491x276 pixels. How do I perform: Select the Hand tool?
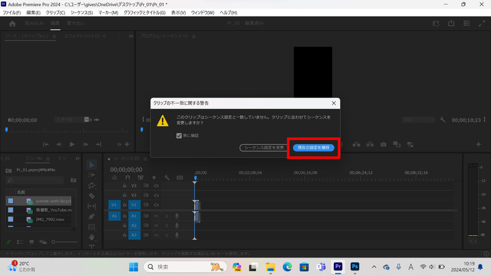point(91,237)
